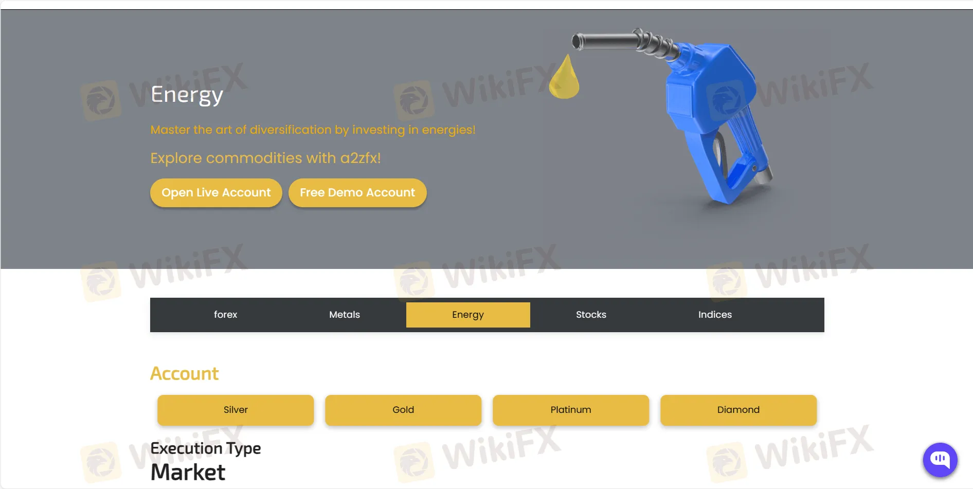This screenshot has width=973, height=489.
Task: Go to the Stocks tab
Action: [x=591, y=315]
